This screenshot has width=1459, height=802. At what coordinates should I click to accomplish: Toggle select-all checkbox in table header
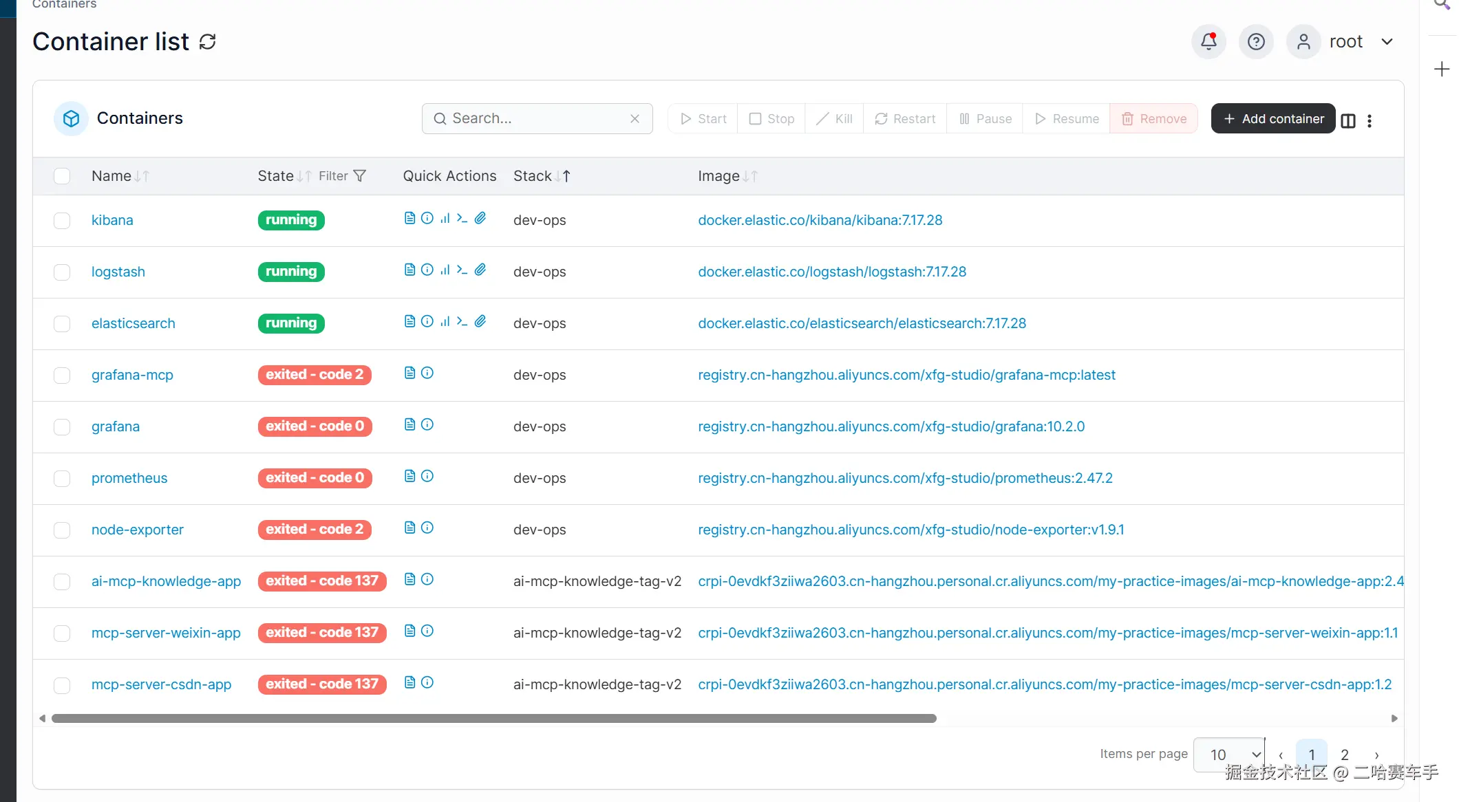tap(62, 176)
